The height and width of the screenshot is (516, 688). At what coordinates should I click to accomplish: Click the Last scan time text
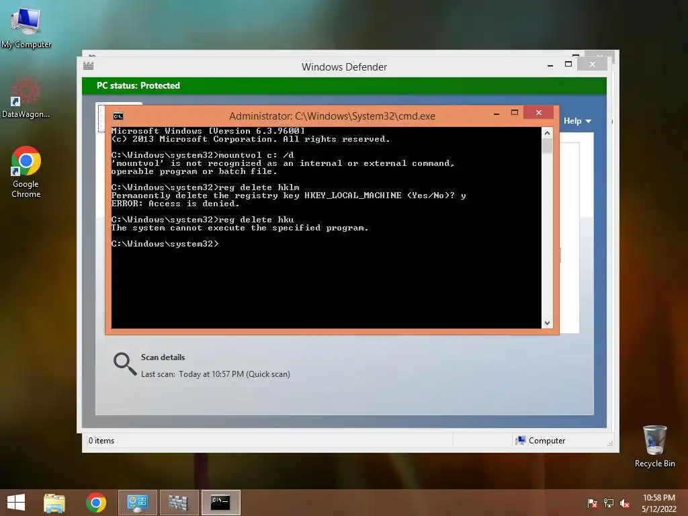[x=216, y=374]
